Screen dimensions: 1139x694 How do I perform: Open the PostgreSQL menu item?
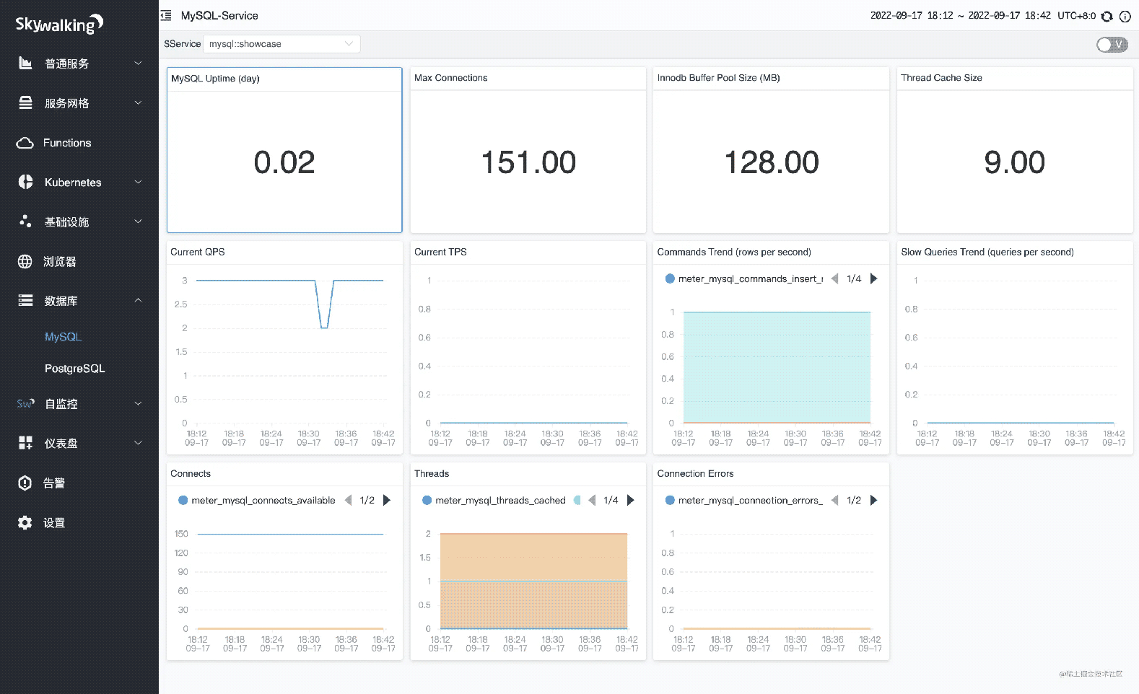(74, 369)
